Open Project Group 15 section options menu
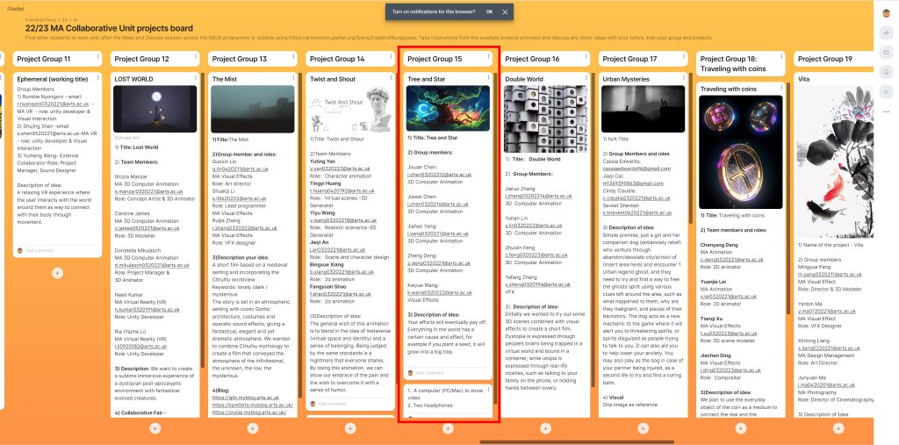 pyautogui.click(x=488, y=57)
